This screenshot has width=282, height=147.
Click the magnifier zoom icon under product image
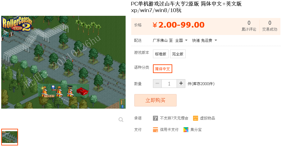click(x=121, y=119)
